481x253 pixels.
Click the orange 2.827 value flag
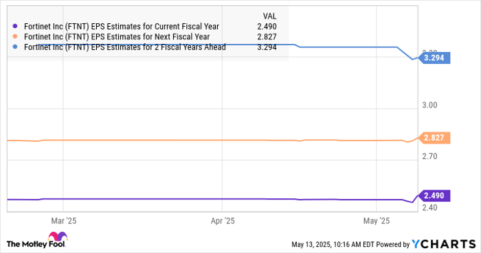point(434,138)
